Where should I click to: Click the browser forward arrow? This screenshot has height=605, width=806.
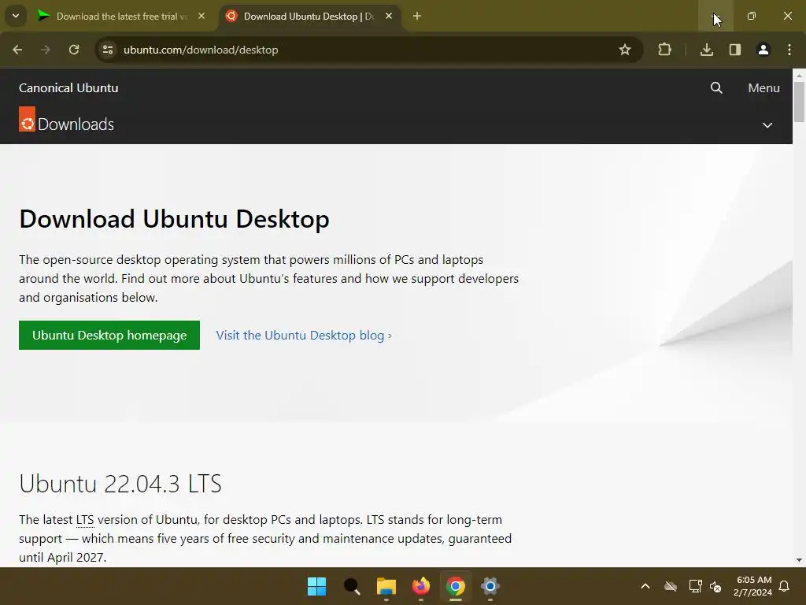[x=46, y=50]
